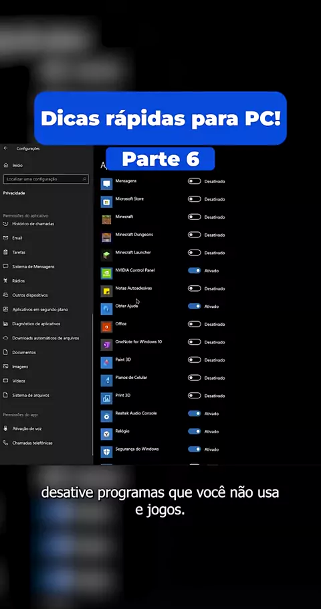Viewport: 321px width, 609px height.
Task: Select Sistema de arquivos in sidebar
Action: (x=26, y=396)
